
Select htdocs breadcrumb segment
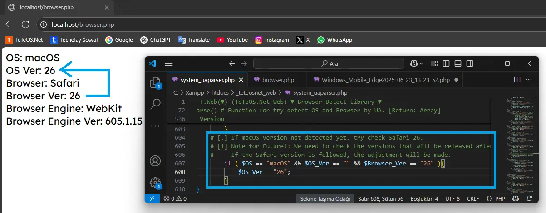pyautogui.click(x=220, y=93)
